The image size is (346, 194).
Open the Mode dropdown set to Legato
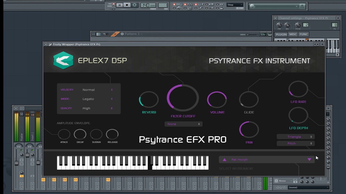(x=97, y=99)
